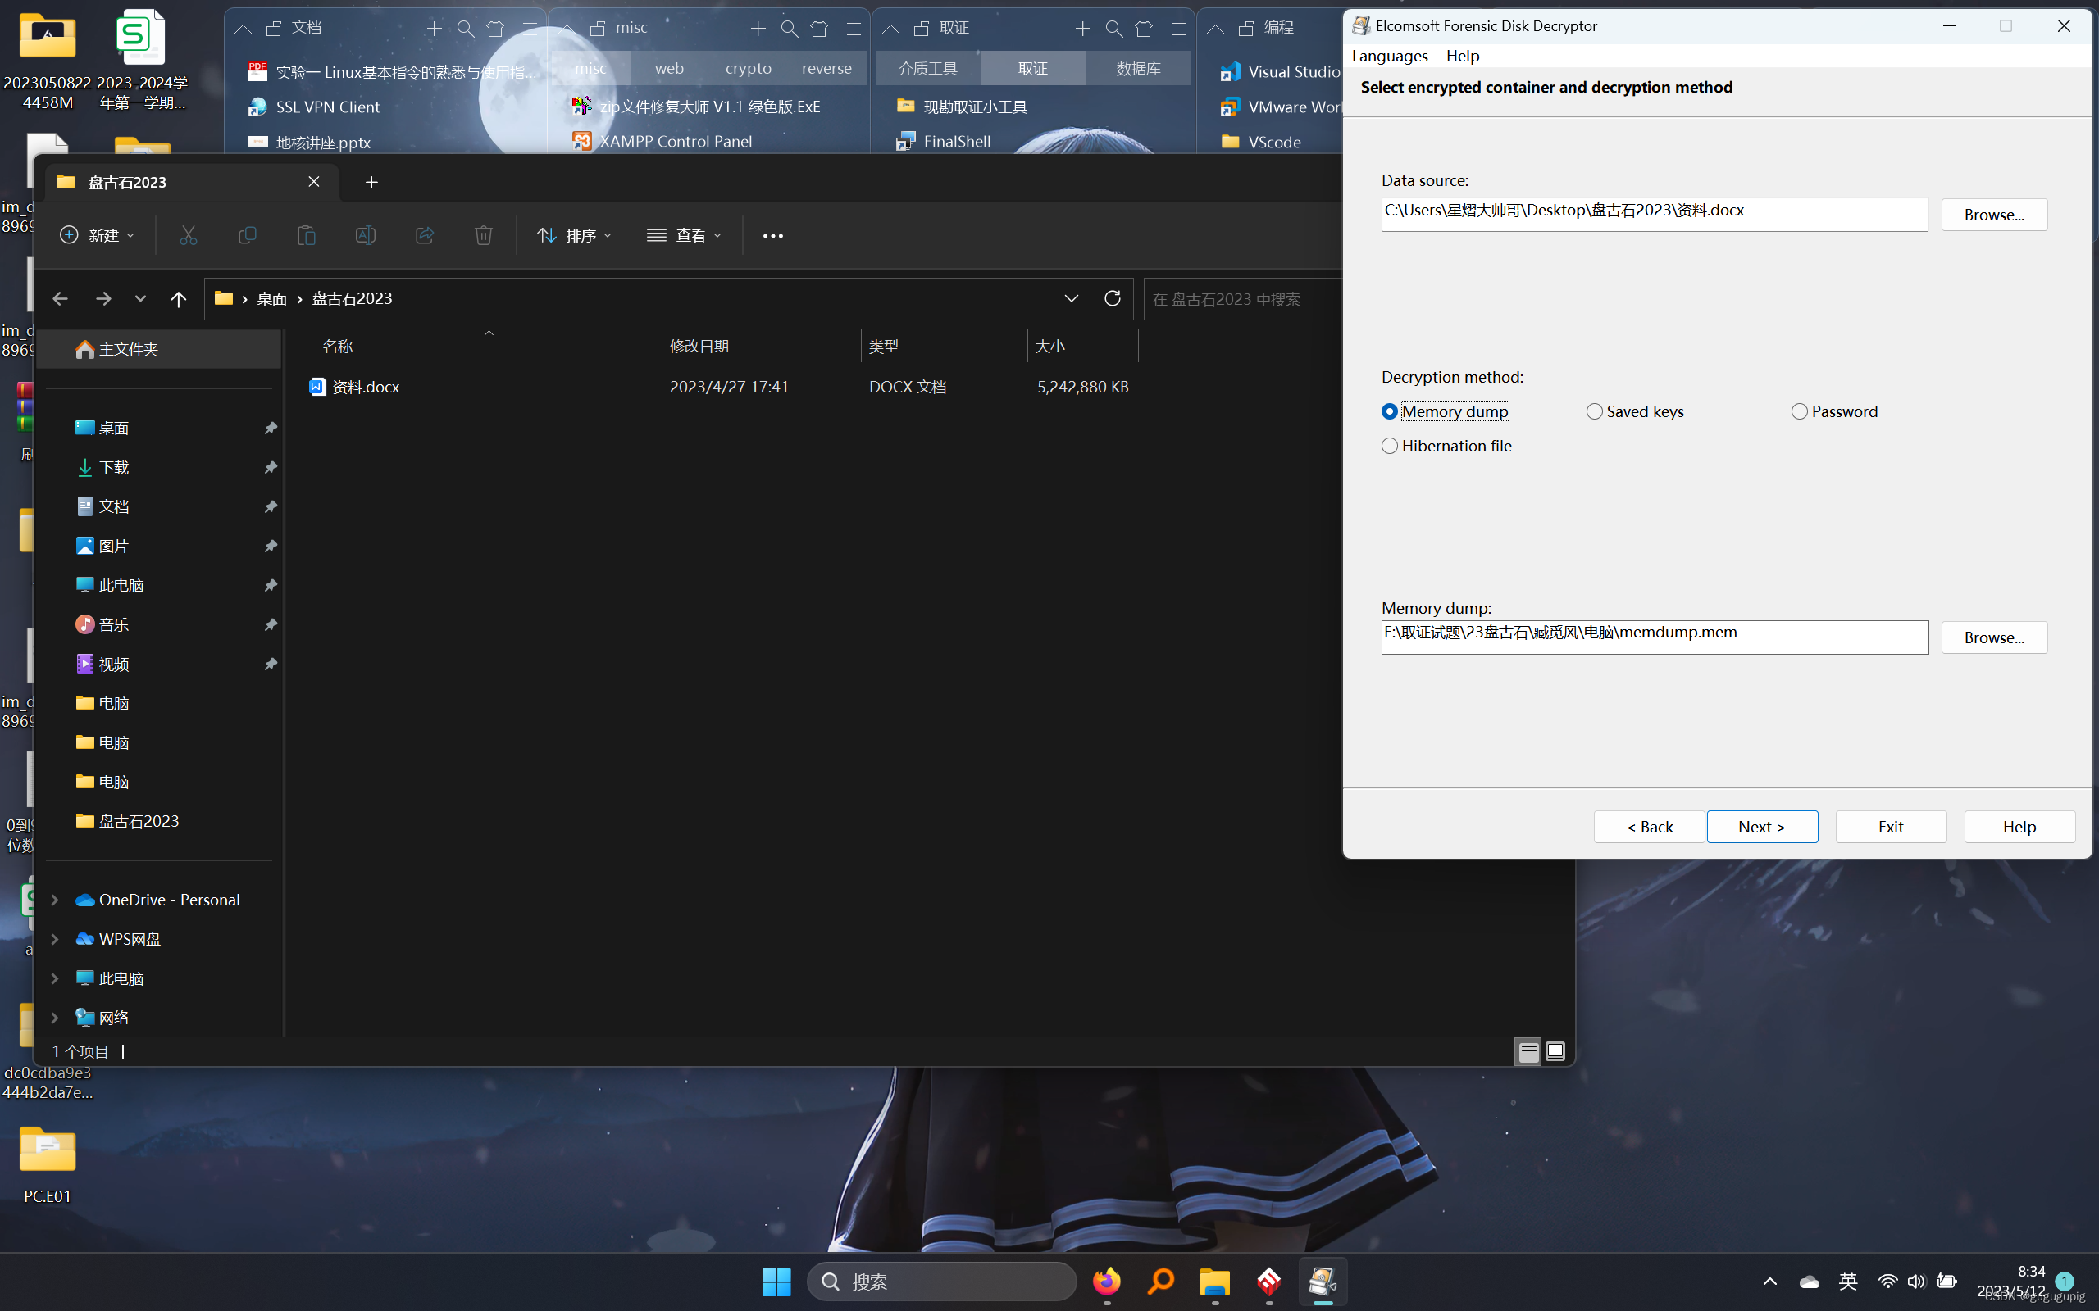Open the 排序 sort dropdown

click(574, 235)
